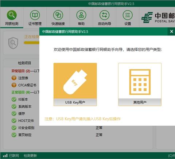The height and width of the screenshot is (159, 175).
Task: Click green check beside IE安全级别
Action: click(14, 128)
